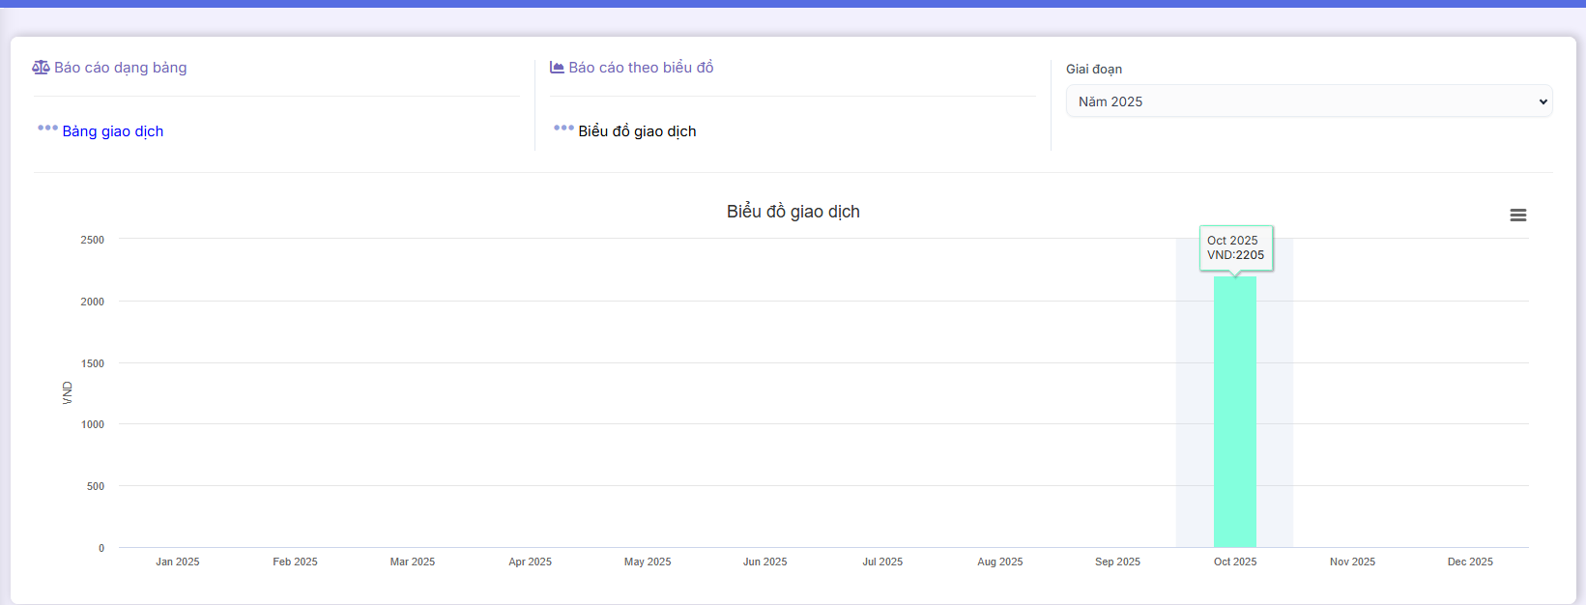1586x605 pixels.
Task: Click the Báo cáo dạng bảng heading
Action: (121, 68)
